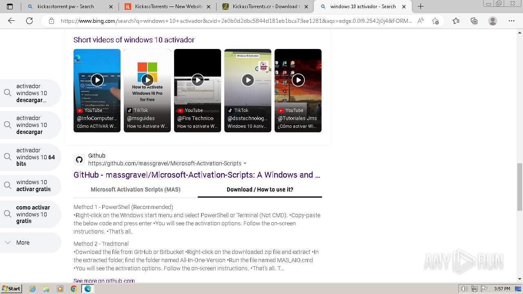
Task: Click the scrollbar up arrow
Action: pos(519,33)
